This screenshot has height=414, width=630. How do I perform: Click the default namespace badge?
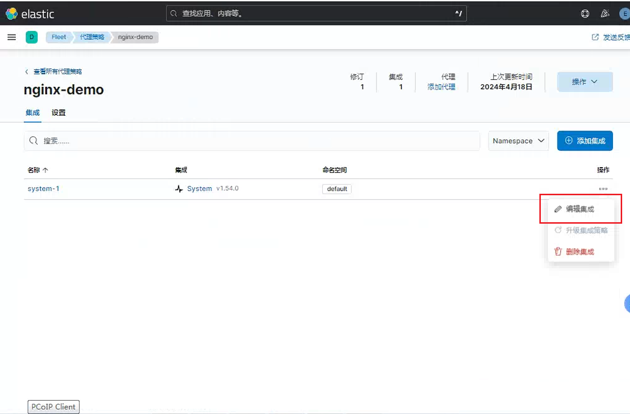(337, 189)
